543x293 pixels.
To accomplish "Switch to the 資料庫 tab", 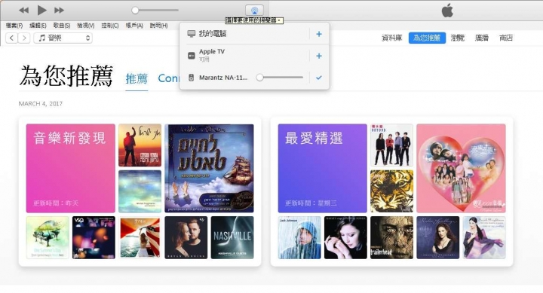I will pos(391,38).
